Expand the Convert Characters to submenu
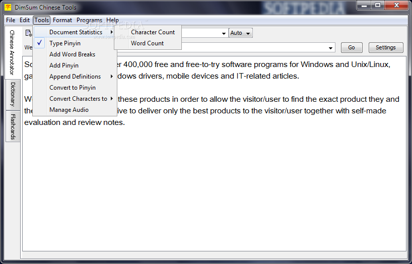Screen dimensions: 412x264 [76, 99]
